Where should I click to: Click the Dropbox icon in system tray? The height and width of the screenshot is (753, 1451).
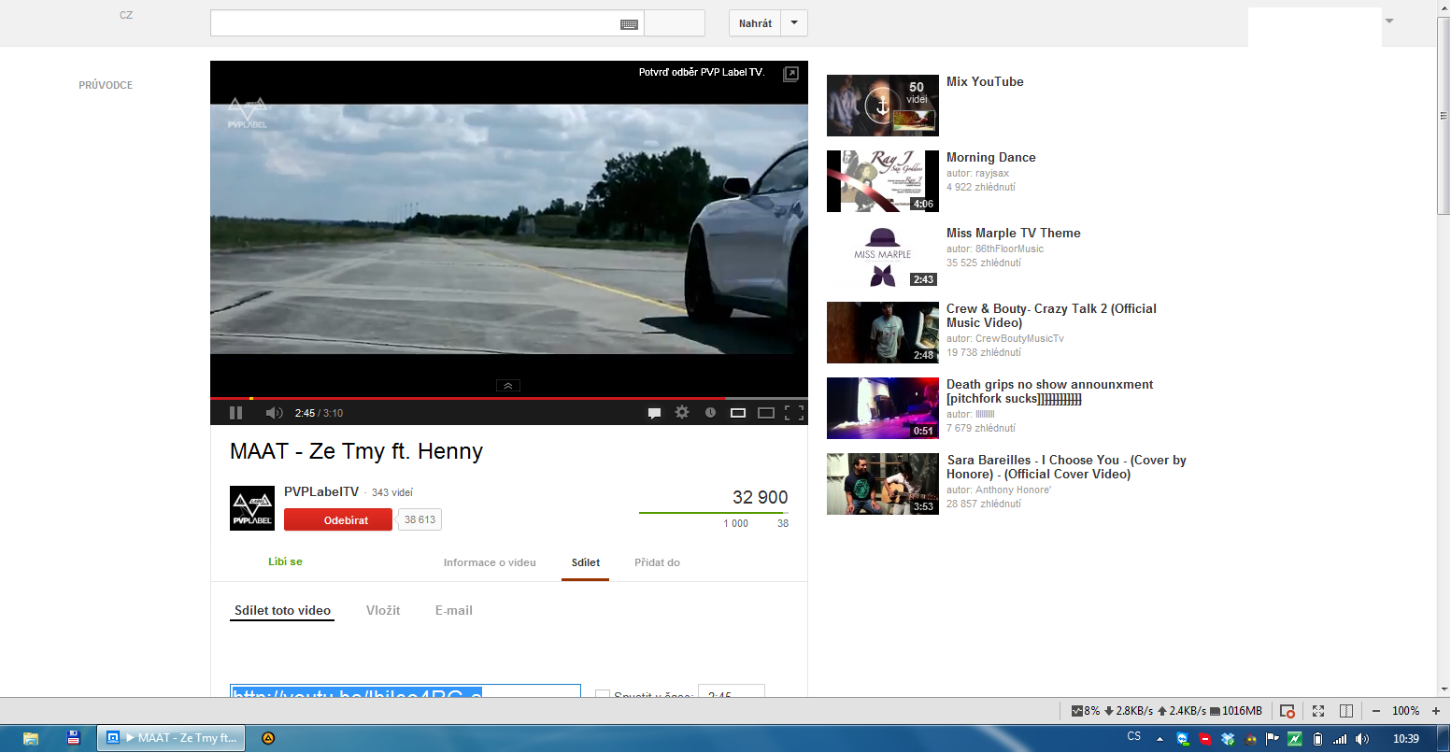tap(1228, 738)
